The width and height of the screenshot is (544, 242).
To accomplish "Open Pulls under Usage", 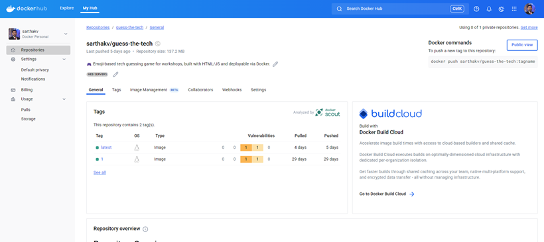I will 26,110.
